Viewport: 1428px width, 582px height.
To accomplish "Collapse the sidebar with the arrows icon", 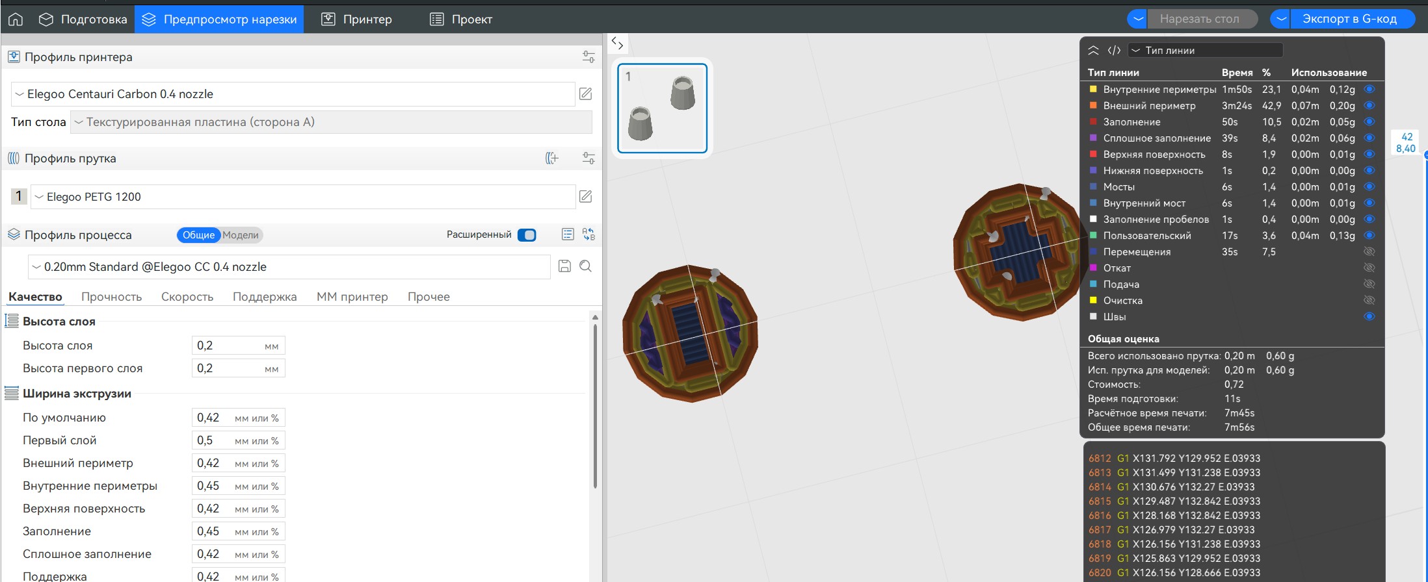I will [x=617, y=44].
